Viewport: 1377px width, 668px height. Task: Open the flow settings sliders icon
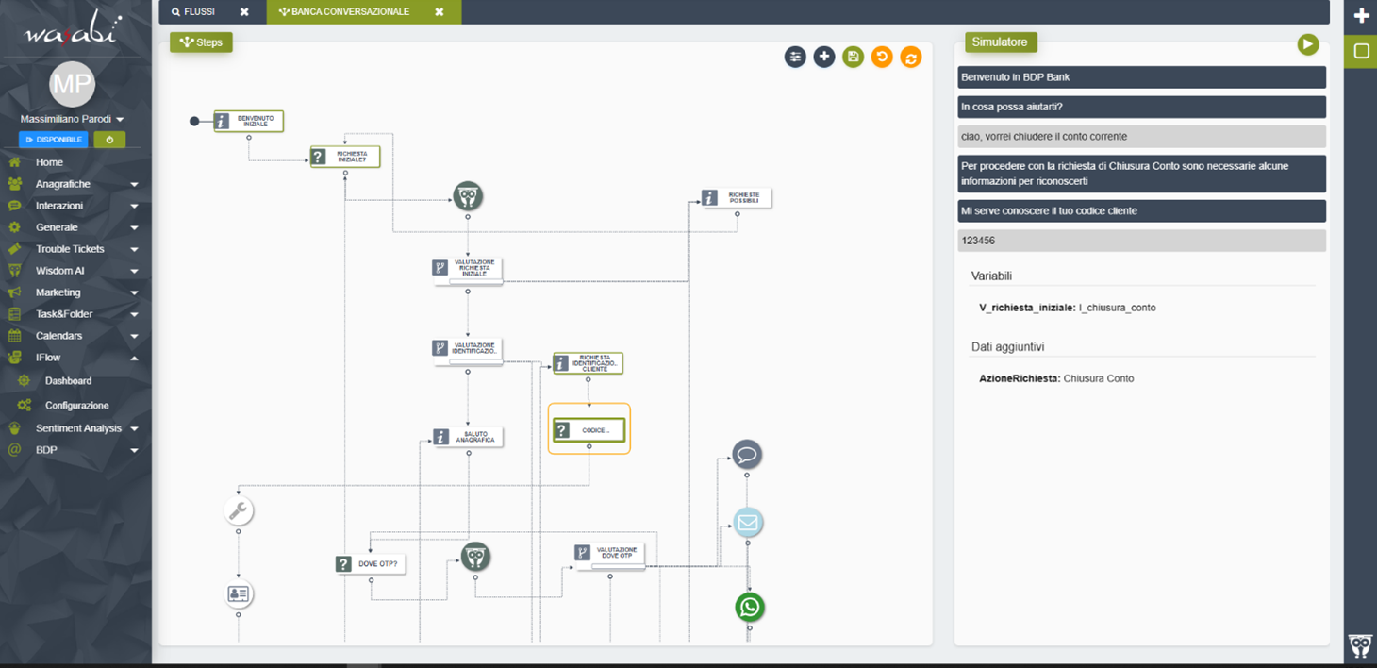point(795,58)
